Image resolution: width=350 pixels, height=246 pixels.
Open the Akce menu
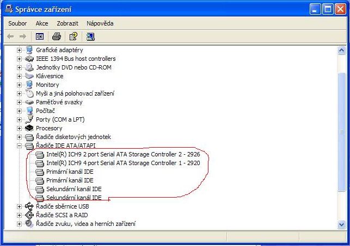[x=42, y=23]
